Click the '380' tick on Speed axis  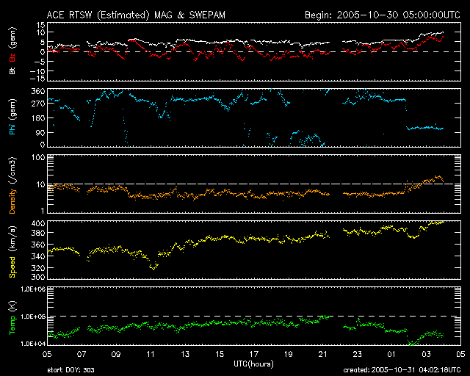pyautogui.click(x=38, y=233)
